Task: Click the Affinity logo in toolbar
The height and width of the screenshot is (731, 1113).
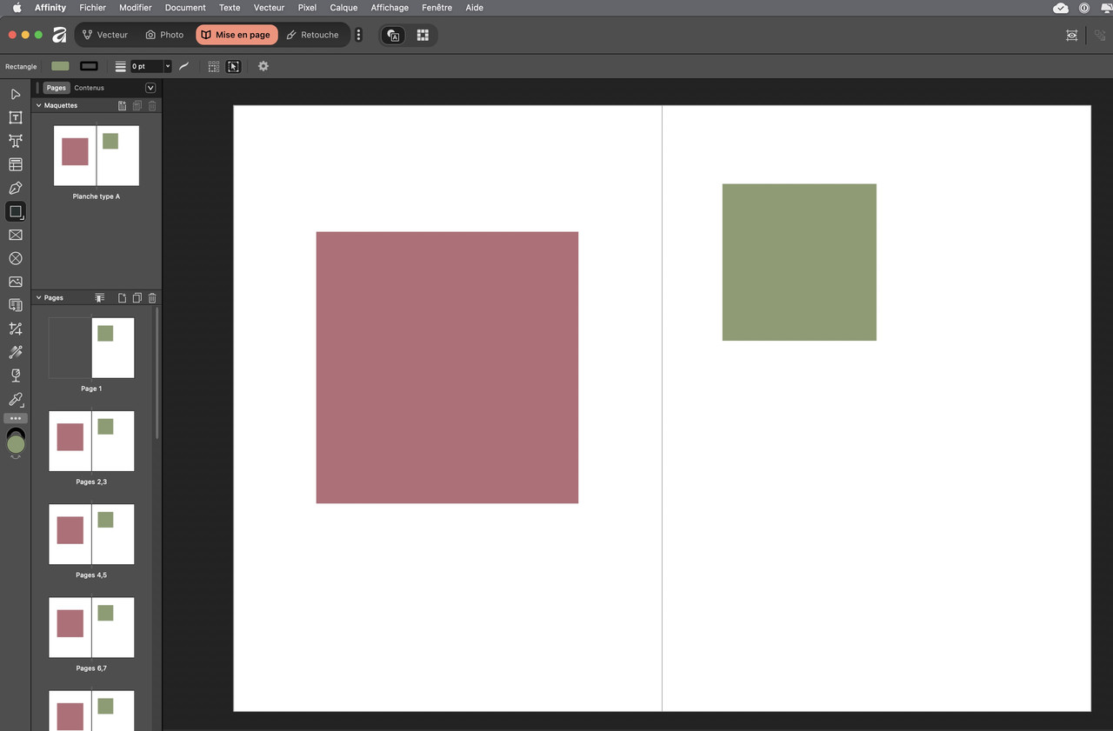Action: (x=59, y=35)
